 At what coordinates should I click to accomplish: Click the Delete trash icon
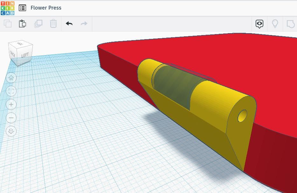[x=53, y=24]
